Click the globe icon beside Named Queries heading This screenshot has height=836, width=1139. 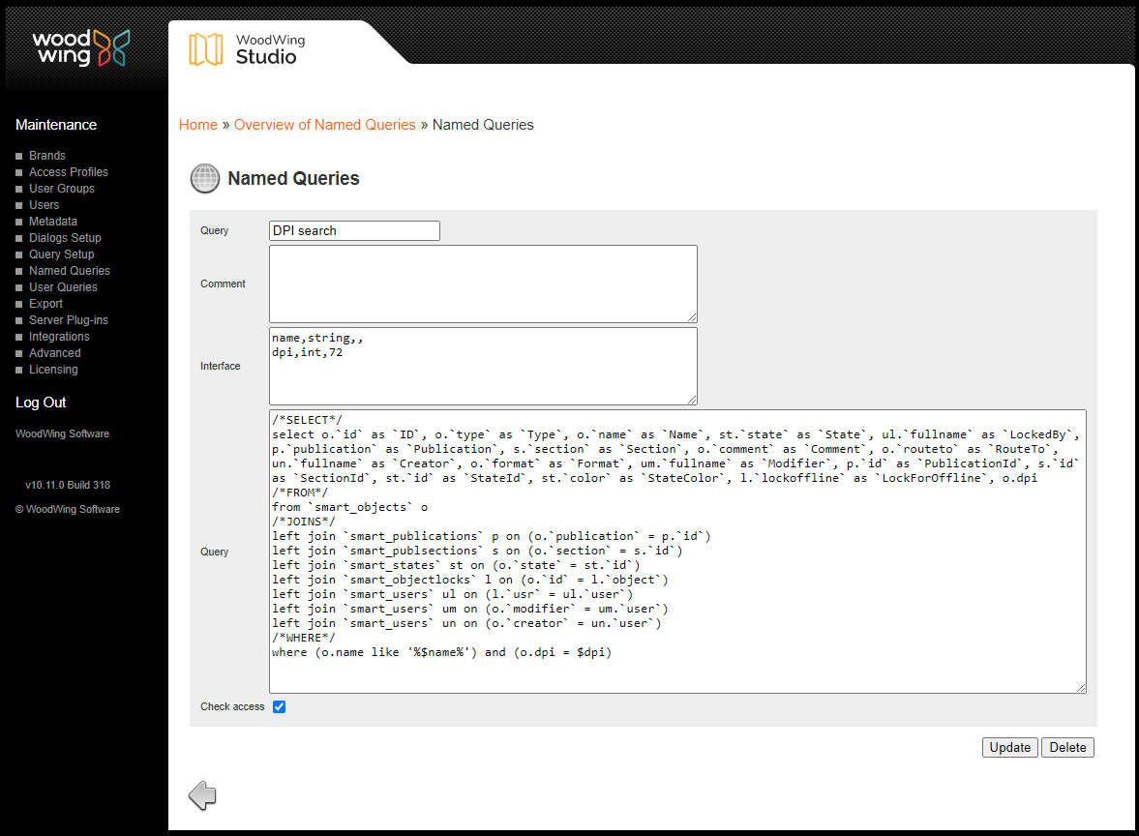click(204, 178)
